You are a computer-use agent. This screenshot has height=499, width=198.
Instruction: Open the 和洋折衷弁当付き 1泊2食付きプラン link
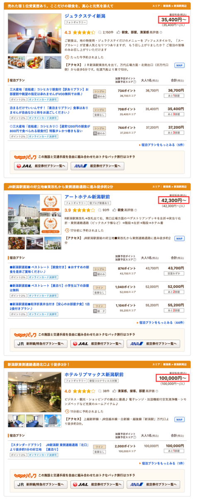[49, 306]
